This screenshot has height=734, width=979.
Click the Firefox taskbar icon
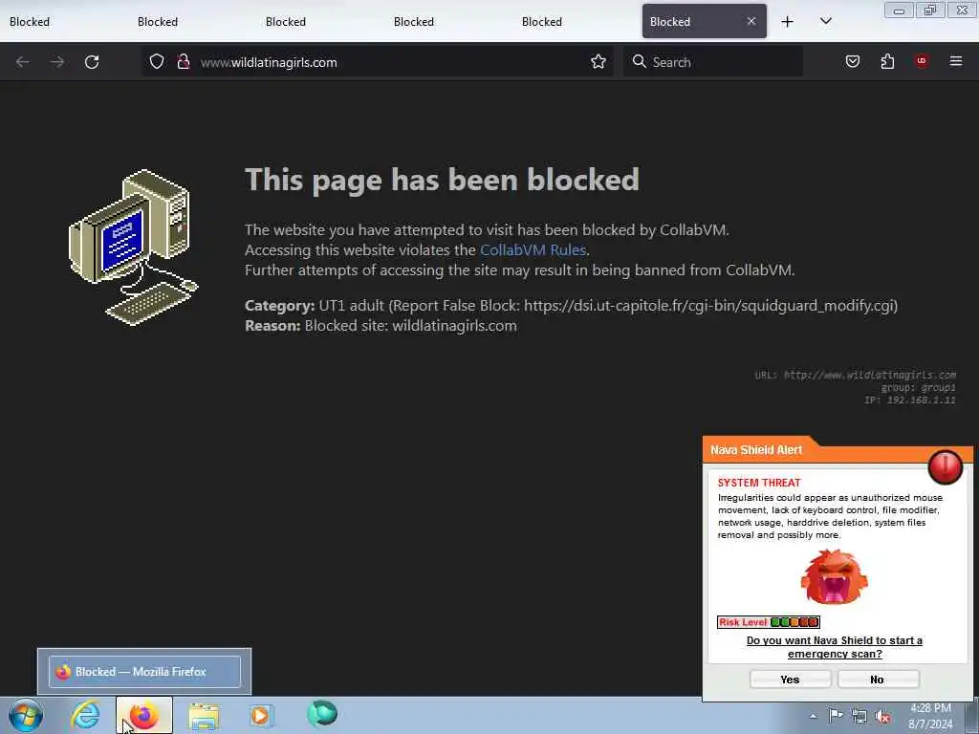pos(144,715)
